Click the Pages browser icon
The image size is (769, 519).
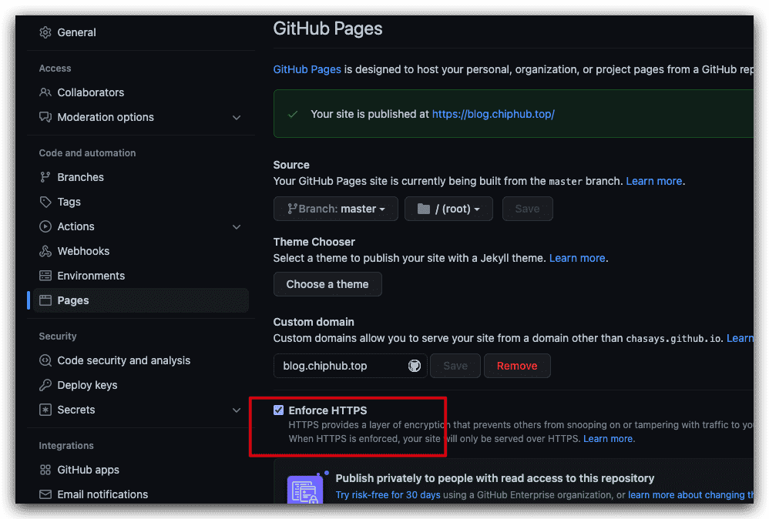pyautogui.click(x=45, y=300)
